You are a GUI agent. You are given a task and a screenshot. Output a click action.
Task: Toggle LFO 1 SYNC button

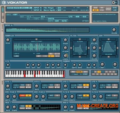click(22, 87)
